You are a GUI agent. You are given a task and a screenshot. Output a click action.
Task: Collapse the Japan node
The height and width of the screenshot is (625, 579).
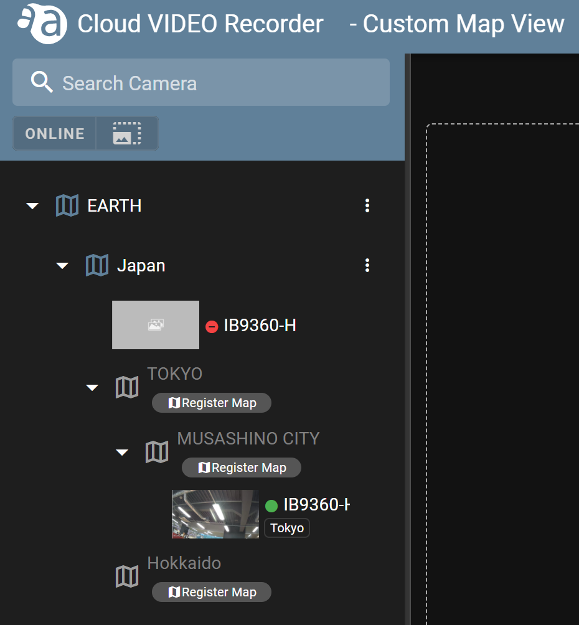pyautogui.click(x=62, y=265)
